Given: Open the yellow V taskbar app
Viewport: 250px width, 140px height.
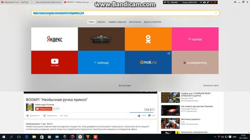Looking at the screenshot, I should pos(87,137).
